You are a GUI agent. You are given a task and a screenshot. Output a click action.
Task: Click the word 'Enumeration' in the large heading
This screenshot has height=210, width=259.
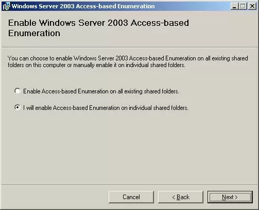tap(34, 33)
